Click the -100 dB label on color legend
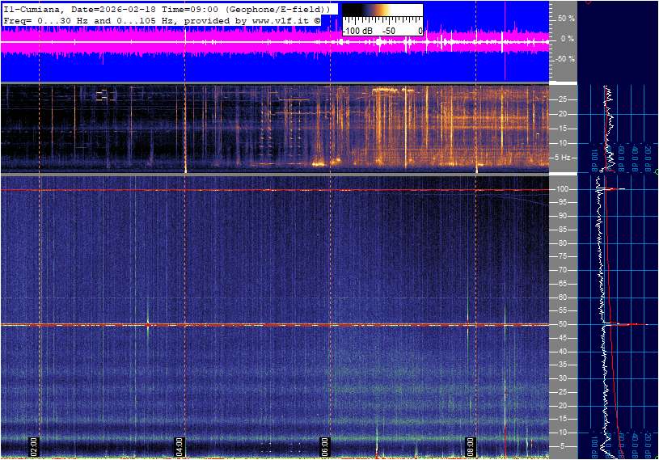659x460 pixels. click(x=357, y=31)
